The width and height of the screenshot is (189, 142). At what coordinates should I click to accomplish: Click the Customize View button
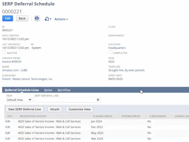(79, 109)
